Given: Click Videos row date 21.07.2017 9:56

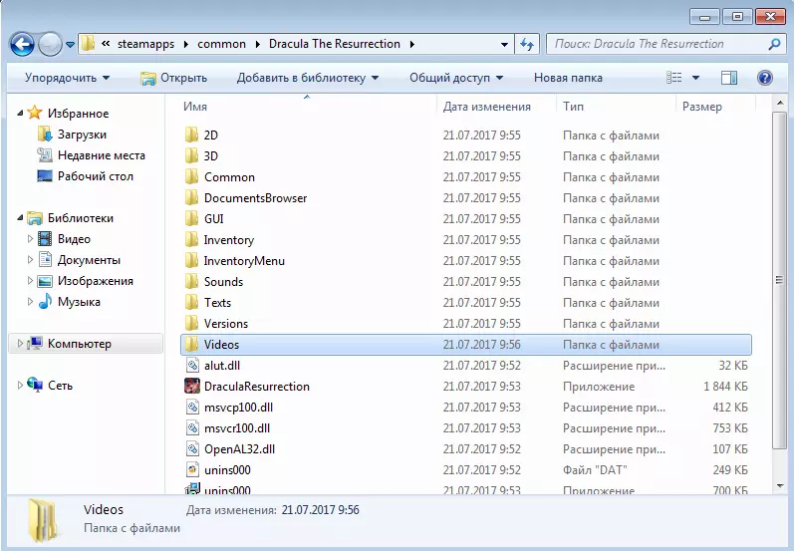Looking at the screenshot, I should [x=481, y=345].
